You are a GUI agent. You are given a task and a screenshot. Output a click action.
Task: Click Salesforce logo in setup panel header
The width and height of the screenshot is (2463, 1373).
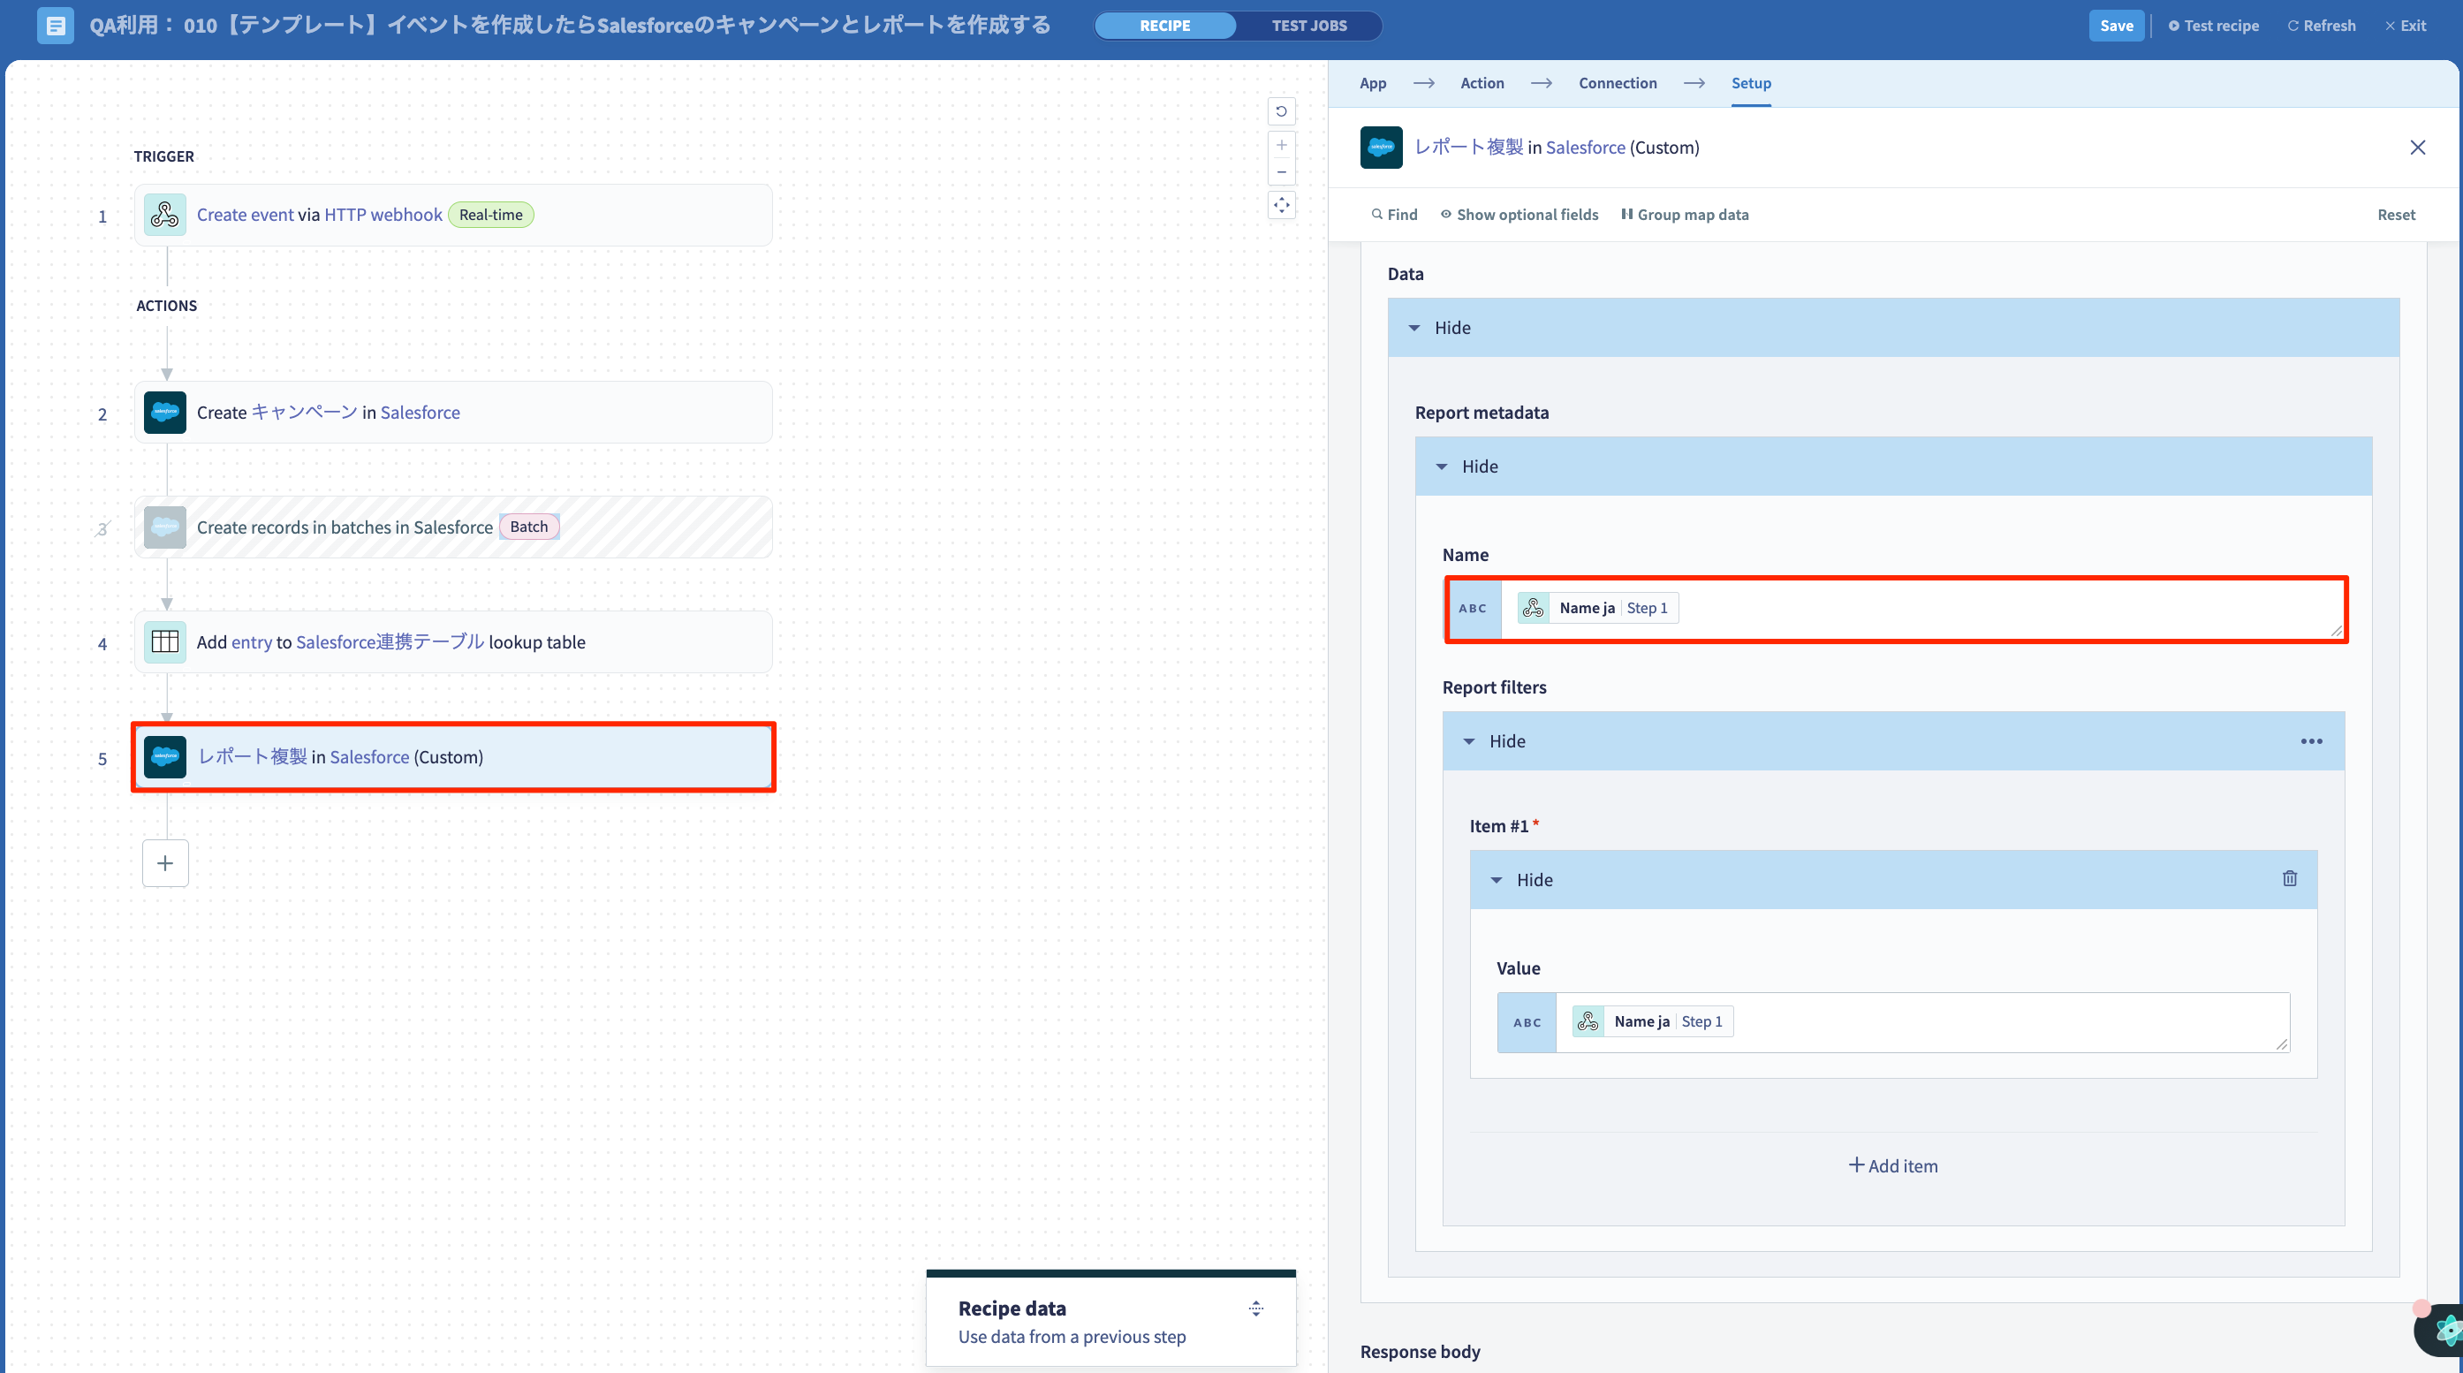pyautogui.click(x=1381, y=148)
